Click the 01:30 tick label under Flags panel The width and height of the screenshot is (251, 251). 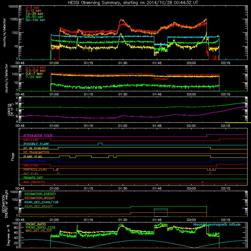123,189
